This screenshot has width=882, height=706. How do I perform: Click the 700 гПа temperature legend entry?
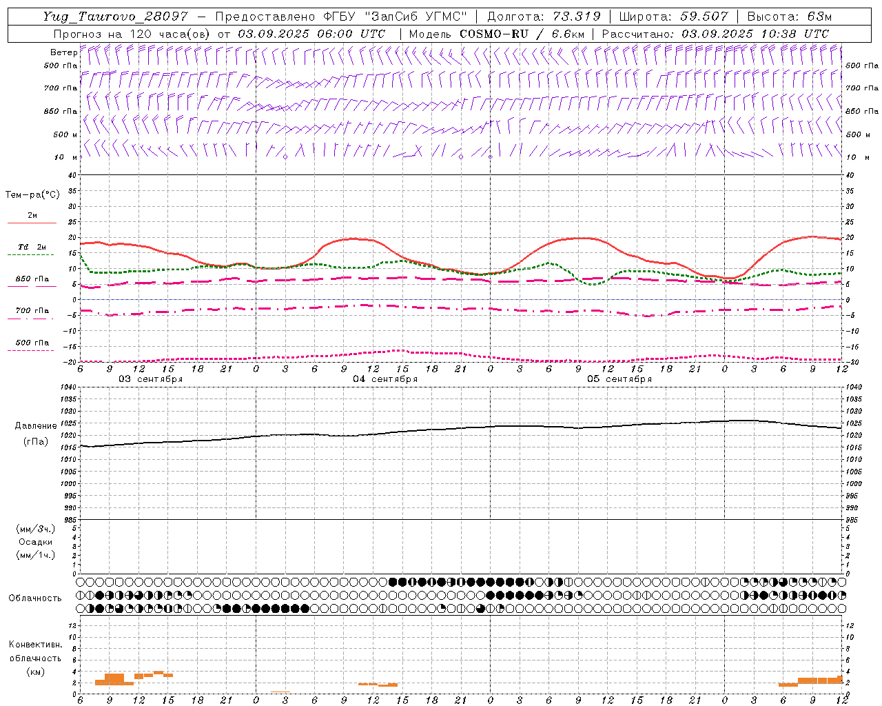pyautogui.click(x=32, y=311)
